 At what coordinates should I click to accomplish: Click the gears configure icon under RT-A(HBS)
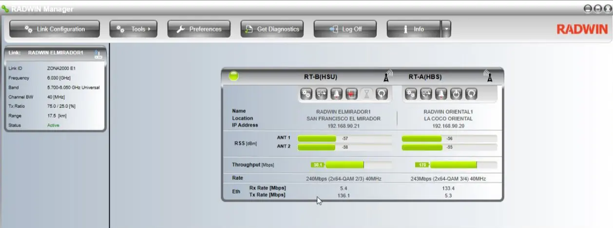pos(411,93)
